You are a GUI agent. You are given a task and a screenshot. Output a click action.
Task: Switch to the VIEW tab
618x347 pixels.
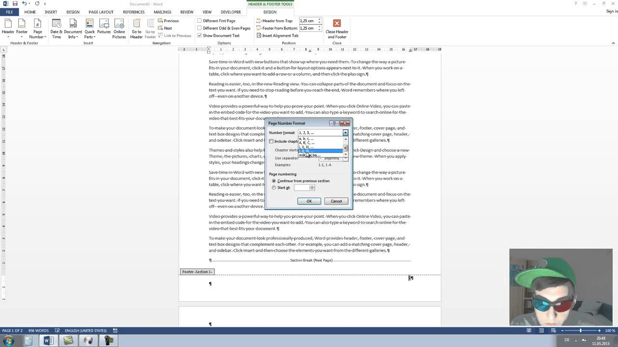207,12
